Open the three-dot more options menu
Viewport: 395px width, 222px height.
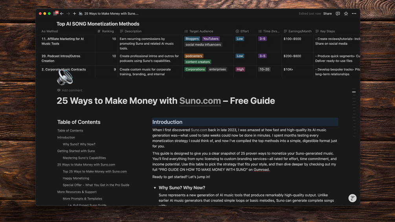pos(354,14)
